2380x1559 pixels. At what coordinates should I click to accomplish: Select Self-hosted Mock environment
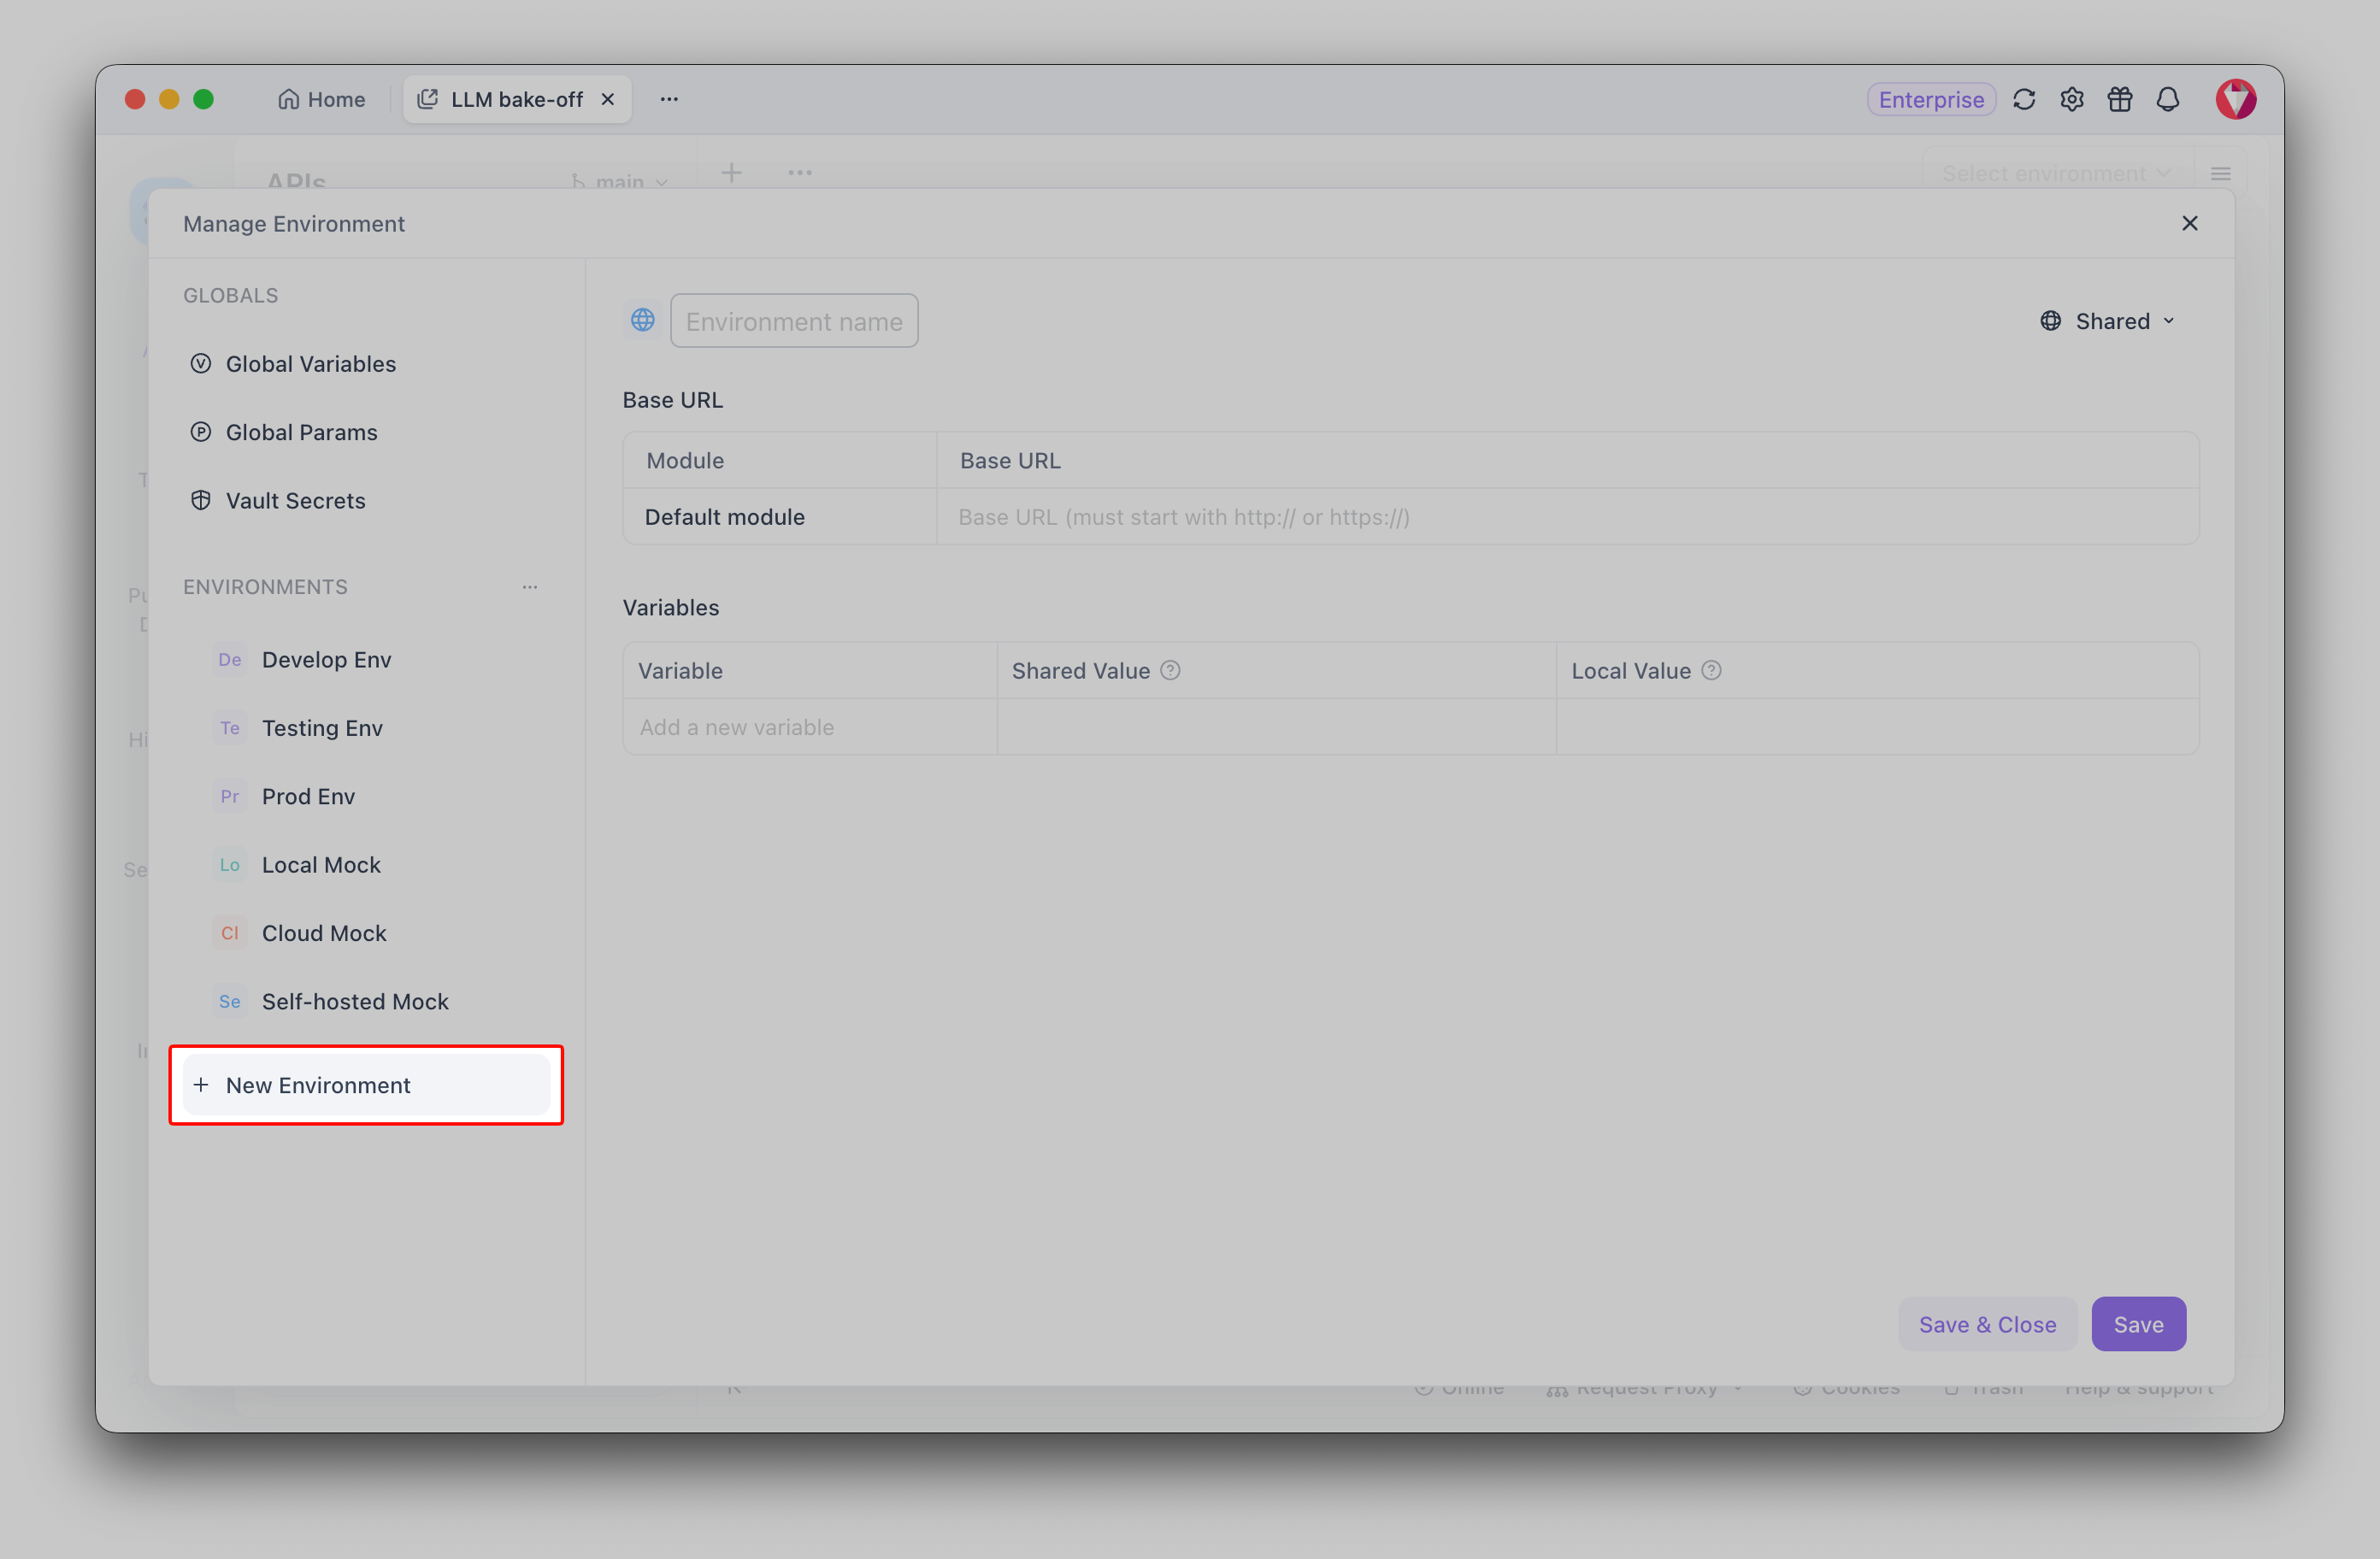tap(365, 1001)
